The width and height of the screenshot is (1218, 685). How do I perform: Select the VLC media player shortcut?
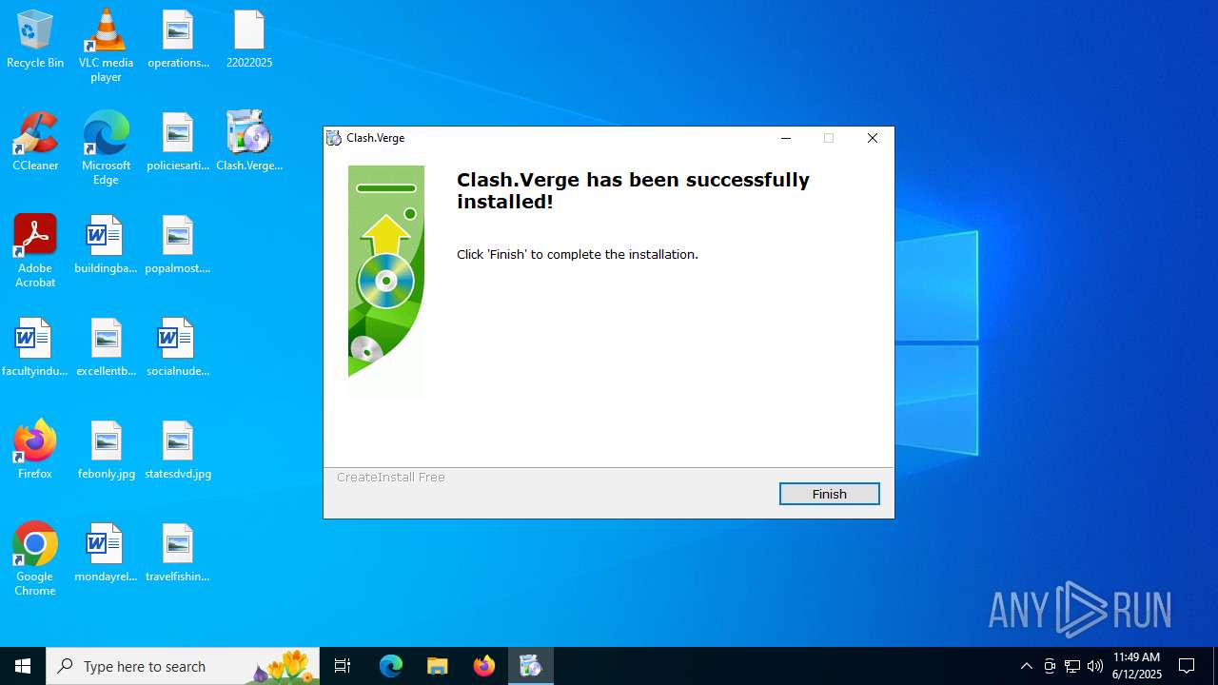click(106, 46)
